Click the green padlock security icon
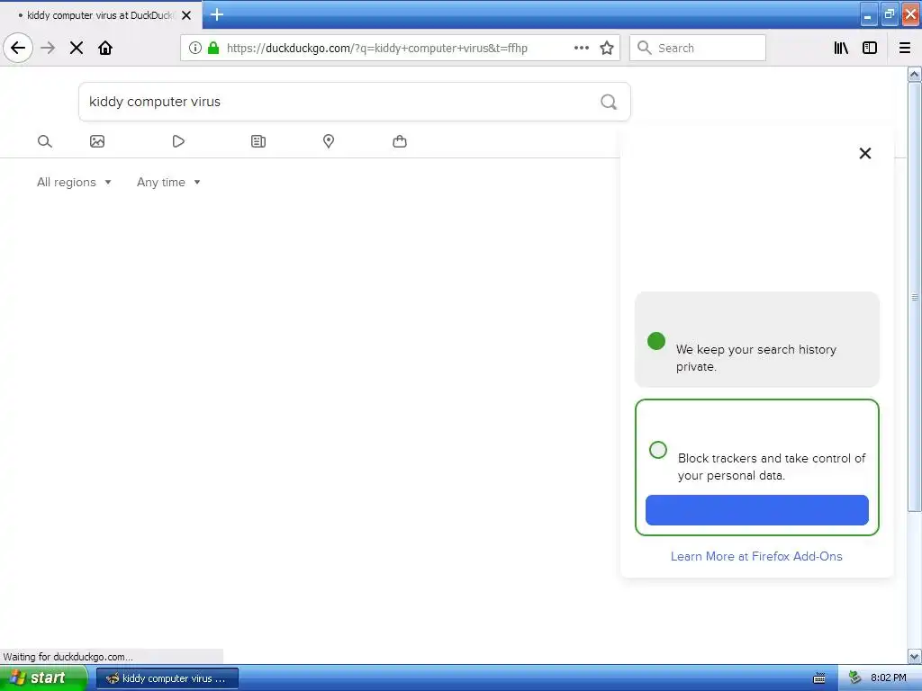The width and height of the screenshot is (922, 691). tap(213, 48)
